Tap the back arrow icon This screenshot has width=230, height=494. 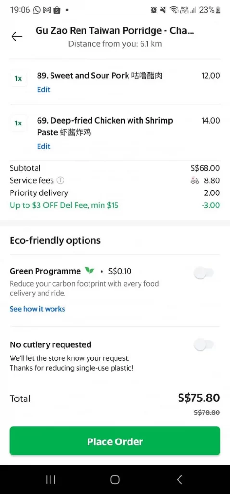click(17, 37)
